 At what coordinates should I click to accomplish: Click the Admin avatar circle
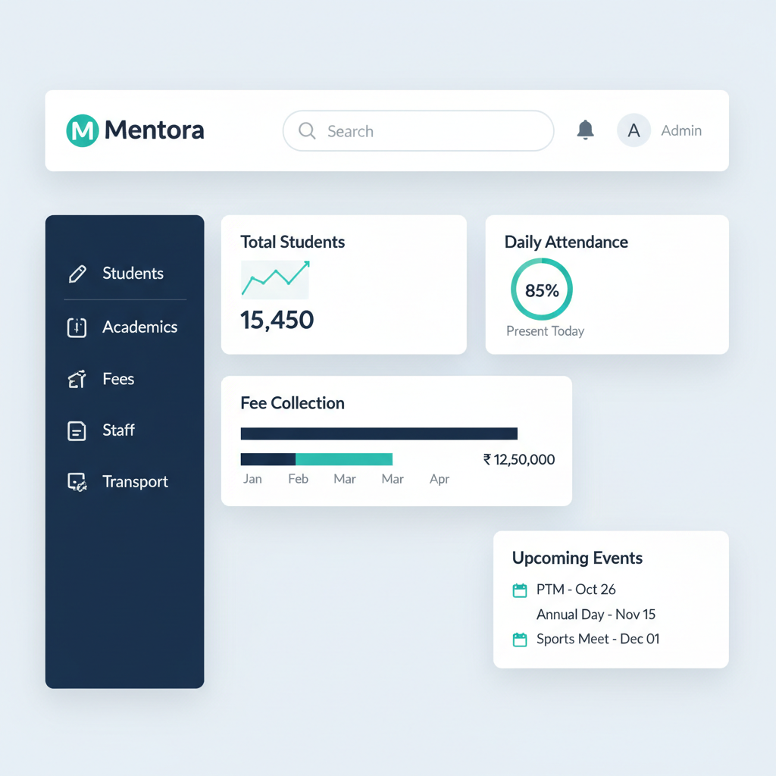[x=634, y=130]
